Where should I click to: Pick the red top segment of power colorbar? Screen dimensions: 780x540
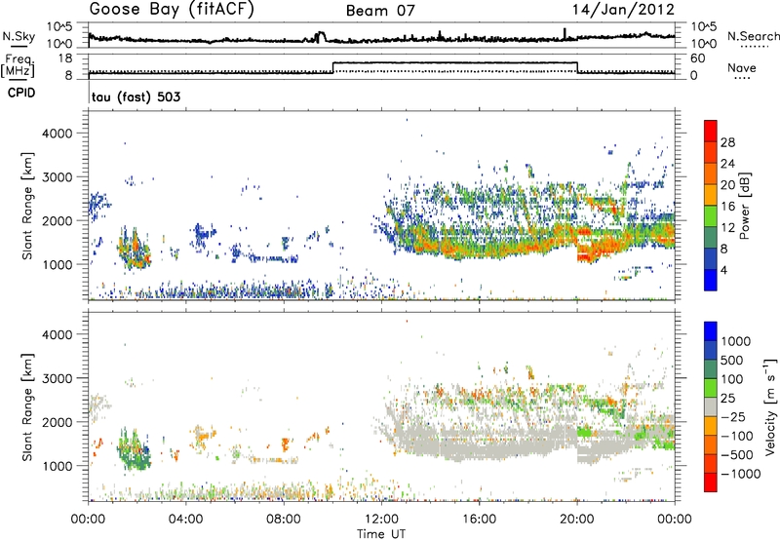click(x=711, y=131)
